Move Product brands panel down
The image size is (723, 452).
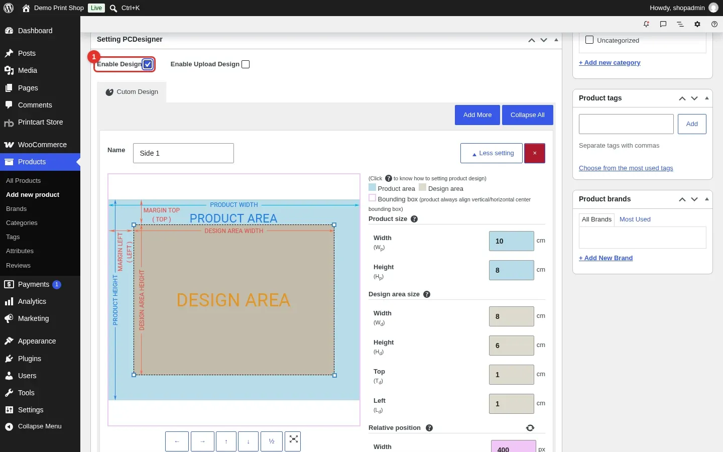click(x=694, y=199)
